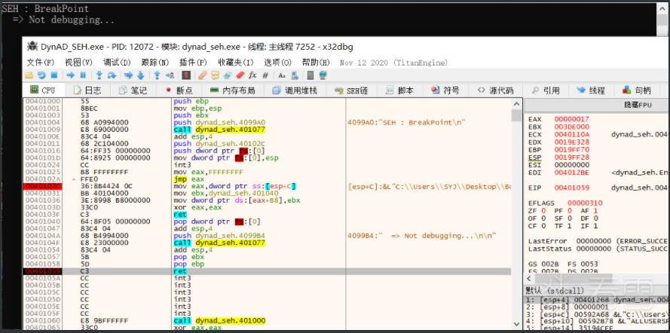Click the globe Check for updates icon
Image resolution: width=670 pixels, height=333 pixels.
323,75
